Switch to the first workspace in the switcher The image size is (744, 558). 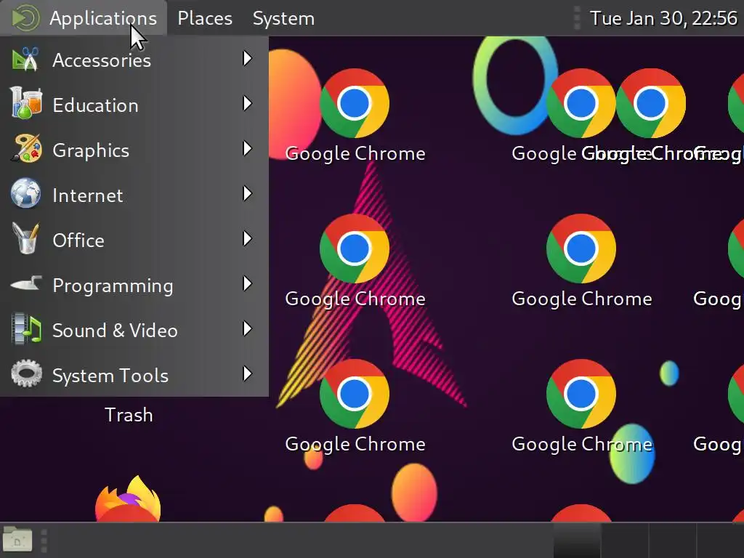click(x=577, y=541)
